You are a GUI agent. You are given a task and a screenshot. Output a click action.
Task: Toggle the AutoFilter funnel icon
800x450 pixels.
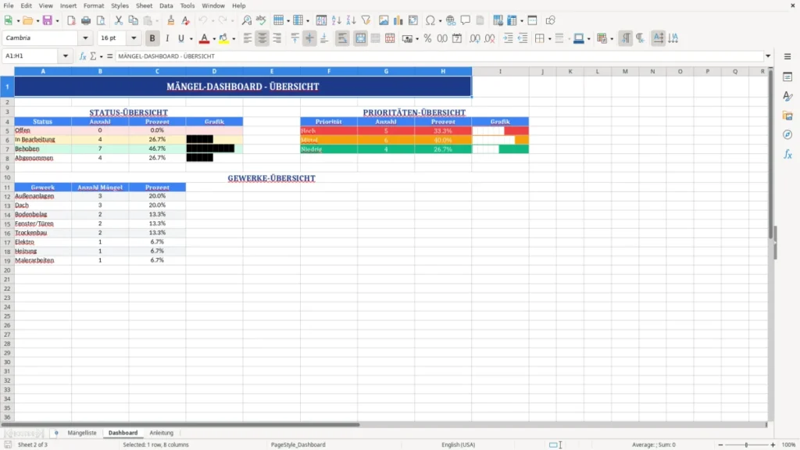pos(366,20)
